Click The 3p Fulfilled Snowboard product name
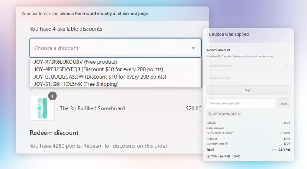307x169 pixels. pyautogui.click(x=92, y=108)
